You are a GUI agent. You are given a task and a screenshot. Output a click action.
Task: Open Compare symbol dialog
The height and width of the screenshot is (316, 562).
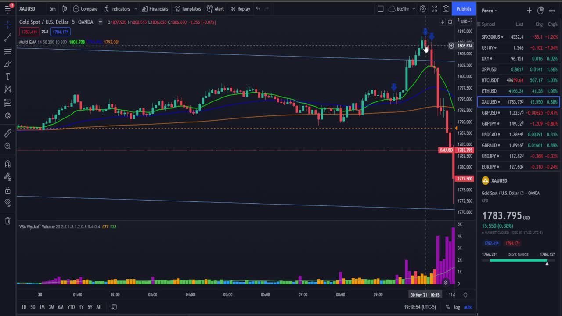[85, 9]
